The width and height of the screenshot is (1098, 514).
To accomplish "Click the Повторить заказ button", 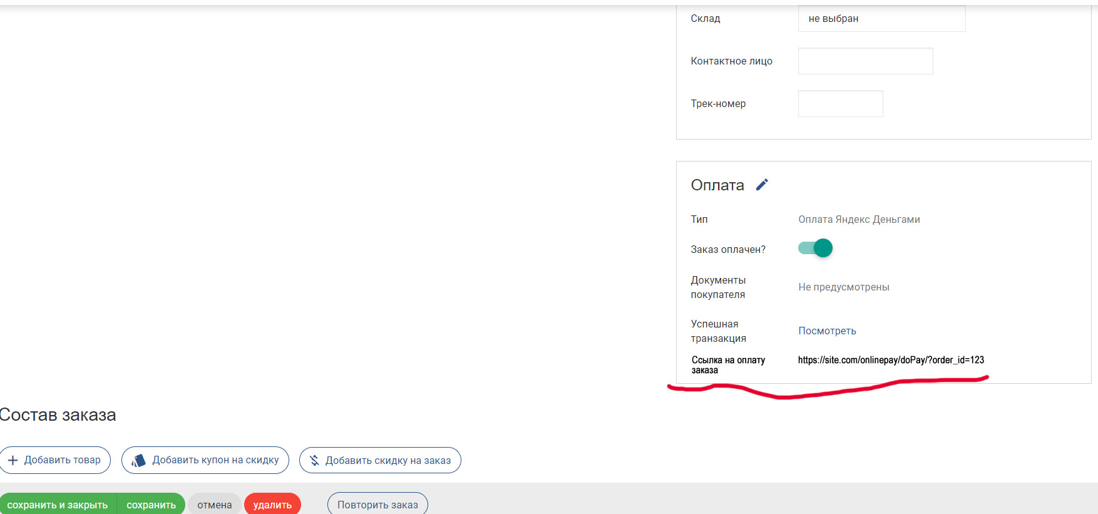I will tap(377, 505).
